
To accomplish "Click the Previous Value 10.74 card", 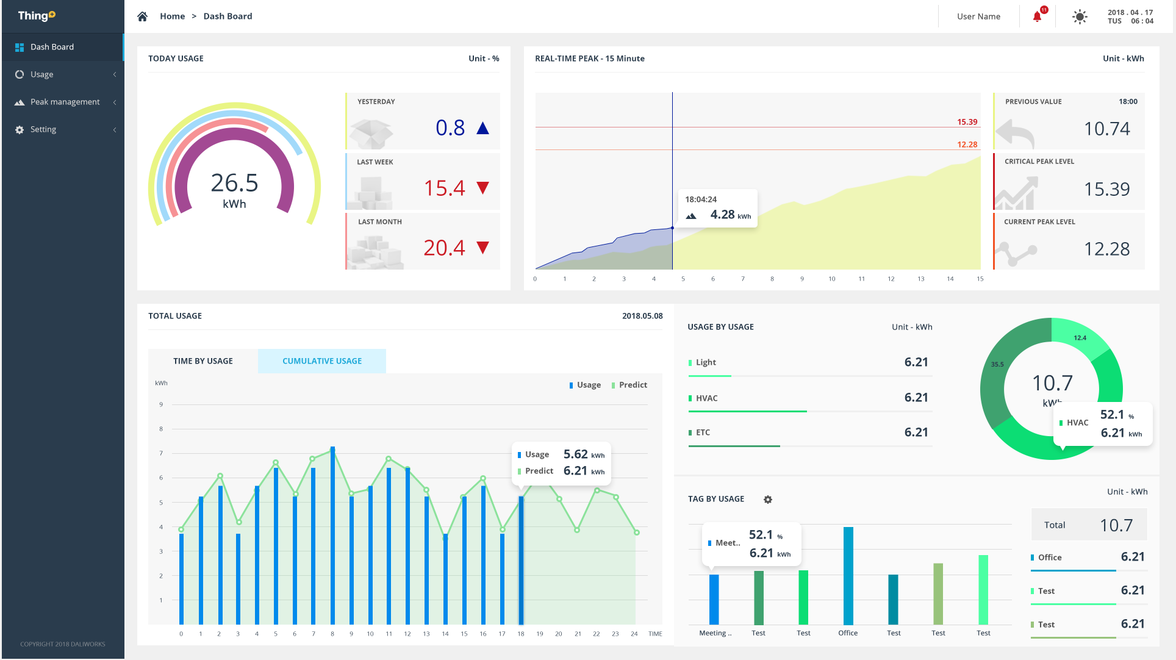I will pos(1069,121).
